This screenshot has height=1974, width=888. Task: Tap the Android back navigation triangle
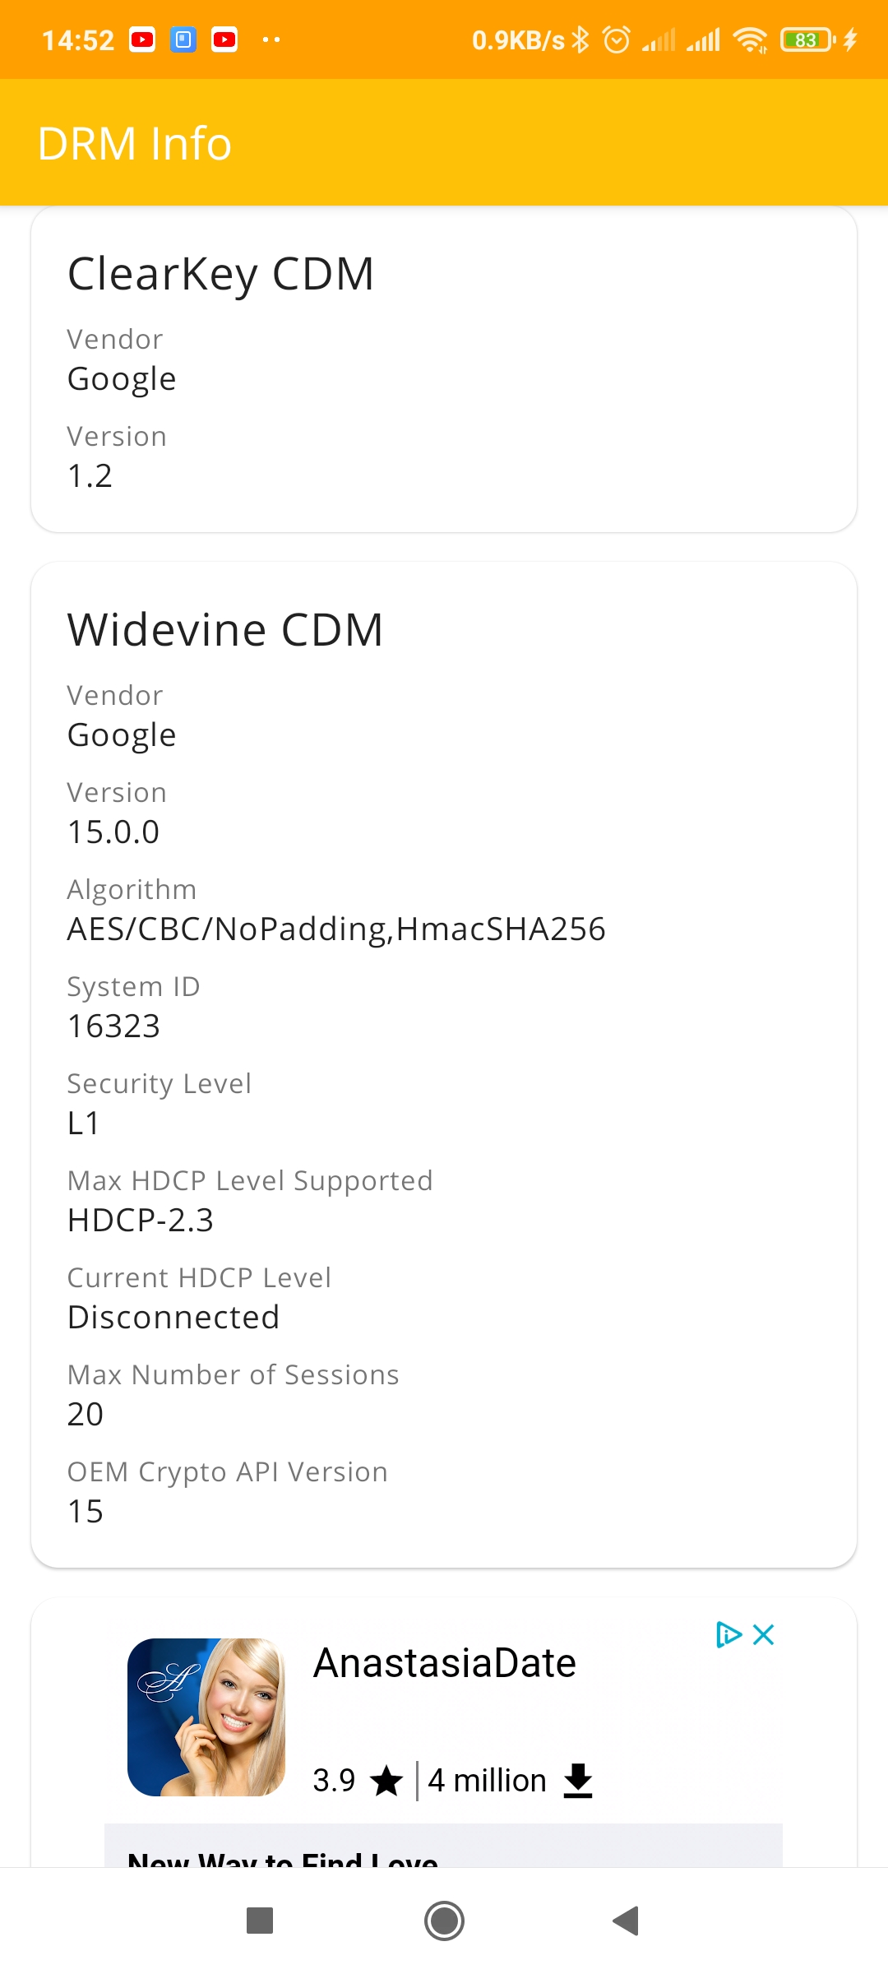coord(627,1921)
